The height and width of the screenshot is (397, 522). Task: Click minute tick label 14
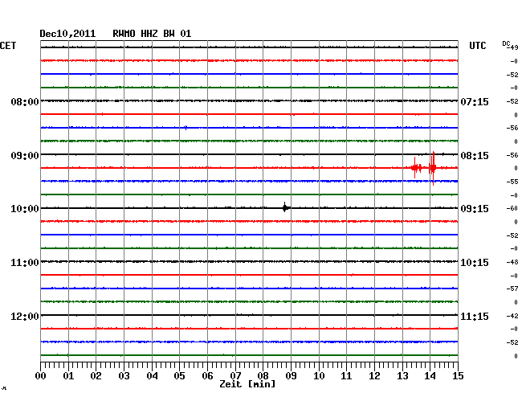[430, 376]
